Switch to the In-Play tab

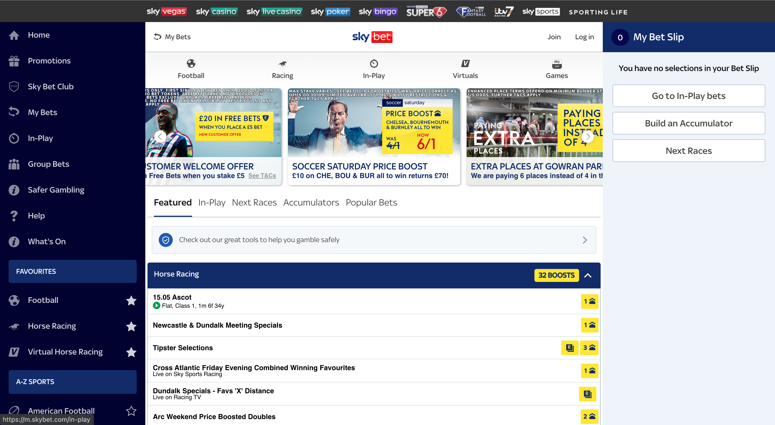tap(212, 203)
